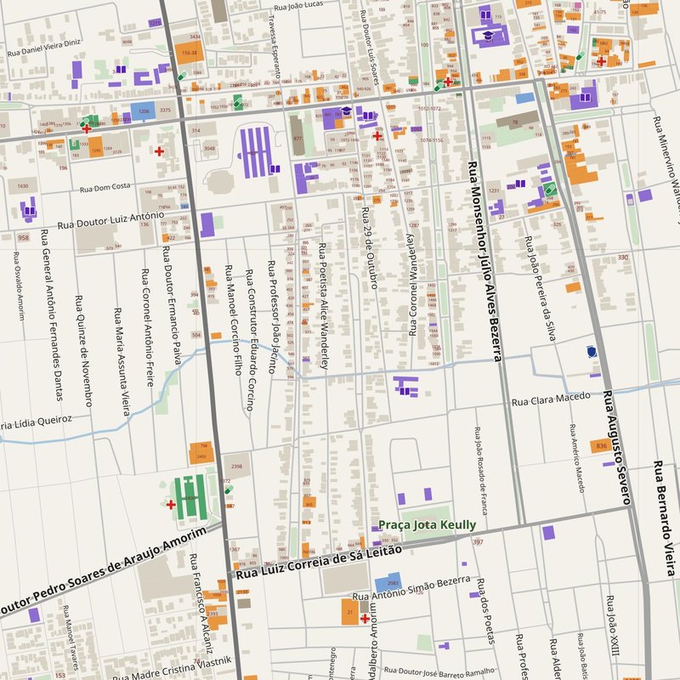The image size is (680, 680).
Task: Click Rua João Rosado de Franca label
Action: point(481,471)
